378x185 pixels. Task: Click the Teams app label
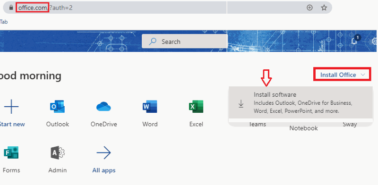point(257,124)
